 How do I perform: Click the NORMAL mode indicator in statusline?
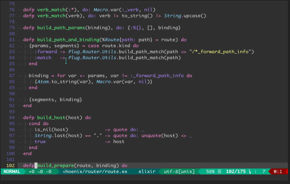(x=12, y=172)
